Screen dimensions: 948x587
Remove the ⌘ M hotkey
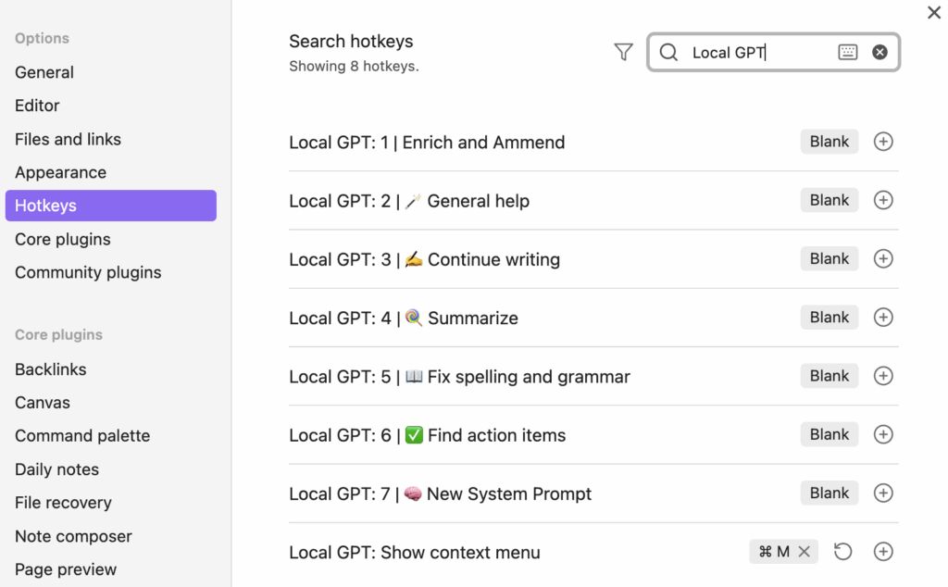805,551
